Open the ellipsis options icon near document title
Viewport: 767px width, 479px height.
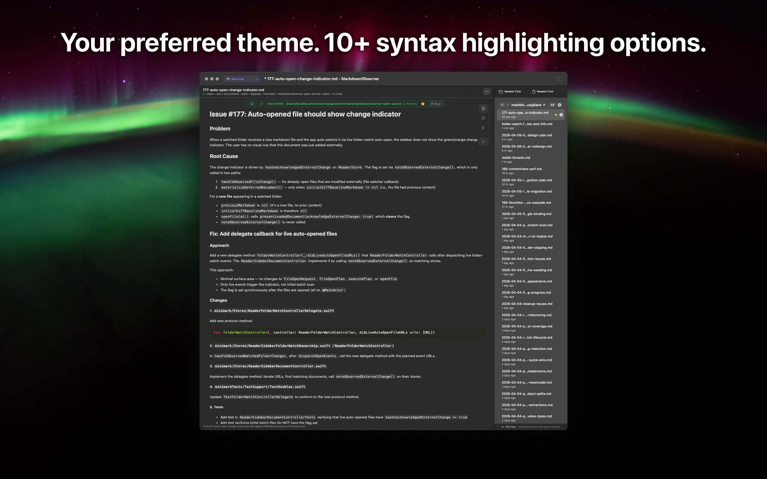pyautogui.click(x=487, y=92)
